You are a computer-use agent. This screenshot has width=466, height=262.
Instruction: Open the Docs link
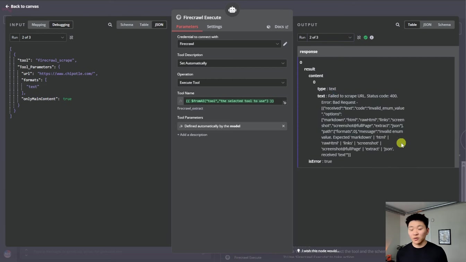point(281,27)
